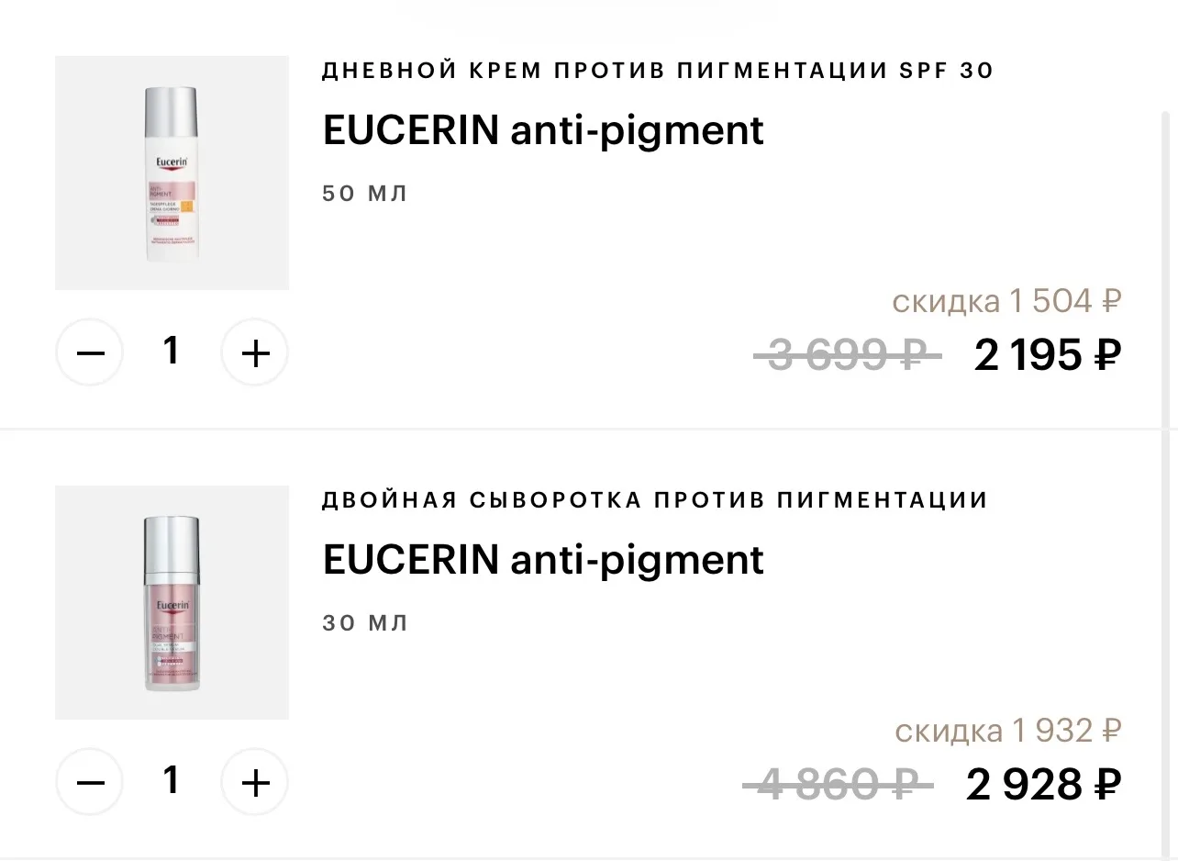Open the first EUCERIN anti-pigment product title
This screenshot has height=861, width=1178.
coord(543,130)
